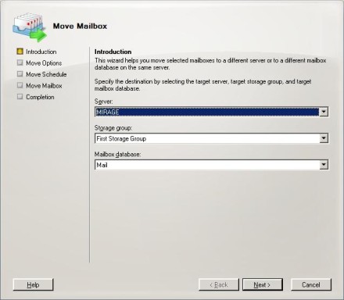Click the Back button
This screenshot has width=344, height=300.
coord(219,284)
